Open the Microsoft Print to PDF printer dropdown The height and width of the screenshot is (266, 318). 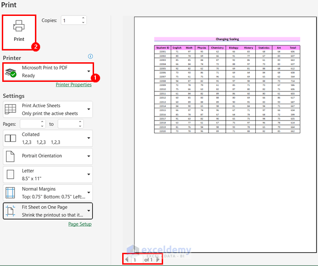[48, 72]
